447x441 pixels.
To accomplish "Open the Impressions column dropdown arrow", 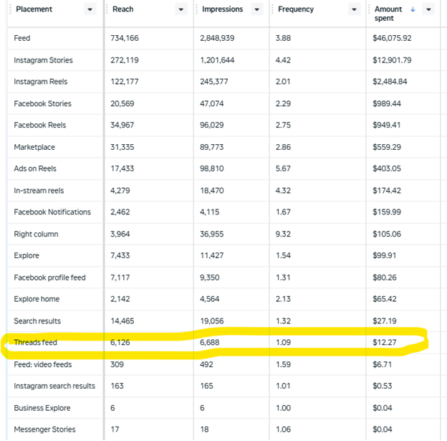I will tap(257, 9).
